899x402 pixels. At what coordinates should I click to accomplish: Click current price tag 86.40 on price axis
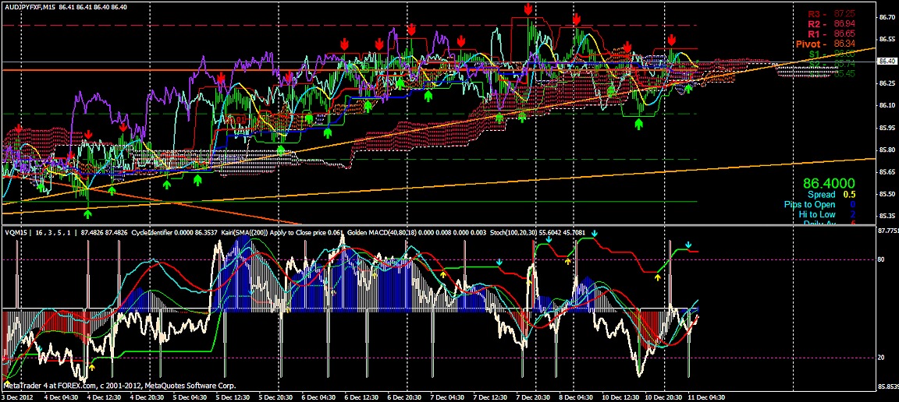pos(886,61)
